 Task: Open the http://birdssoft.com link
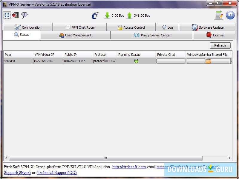click(129, 167)
